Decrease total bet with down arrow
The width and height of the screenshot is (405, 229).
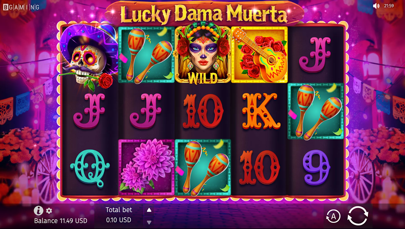coord(149,222)
